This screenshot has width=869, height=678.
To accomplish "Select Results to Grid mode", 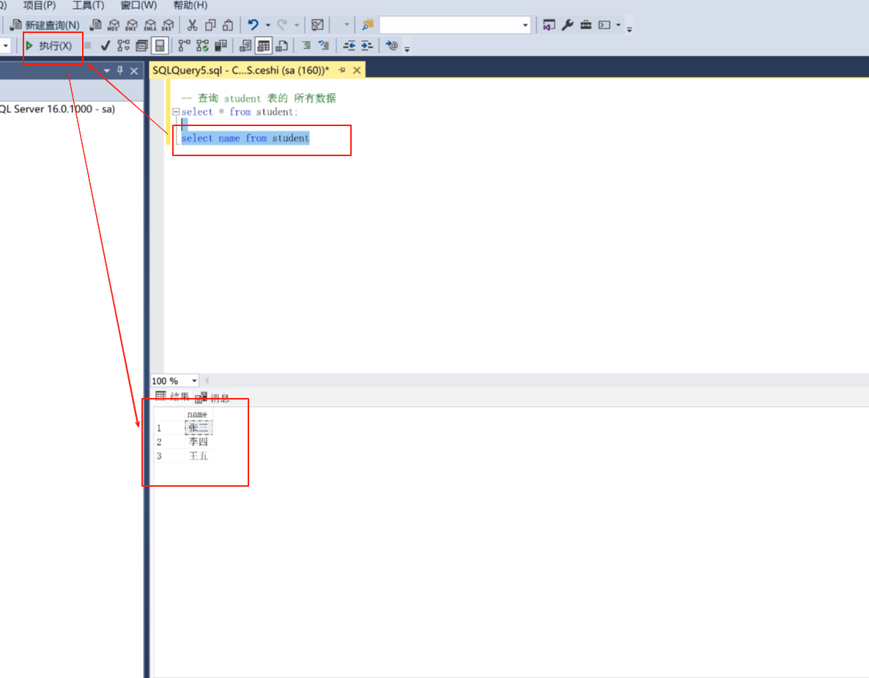I will (264, 45).
